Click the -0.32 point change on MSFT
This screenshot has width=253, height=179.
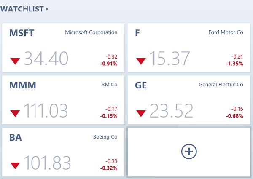coord(111,57)
